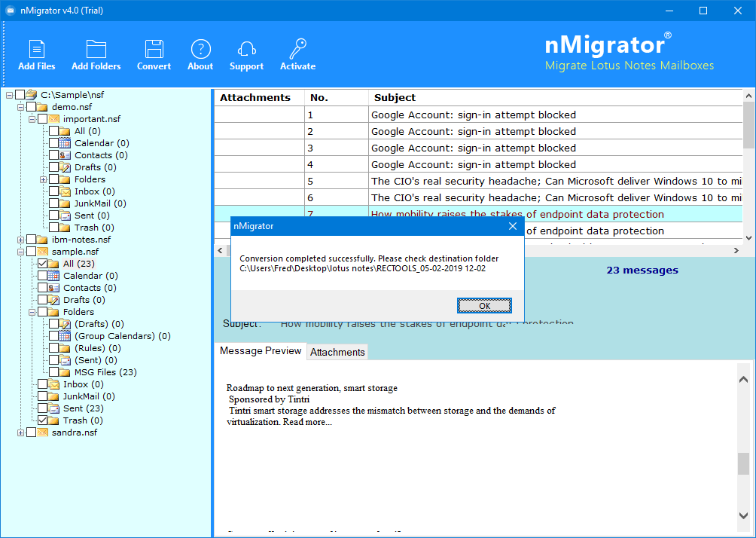Click the sample.nsf mailbox envelope icon
The image size is (756, 538).
tap(42, 252)
